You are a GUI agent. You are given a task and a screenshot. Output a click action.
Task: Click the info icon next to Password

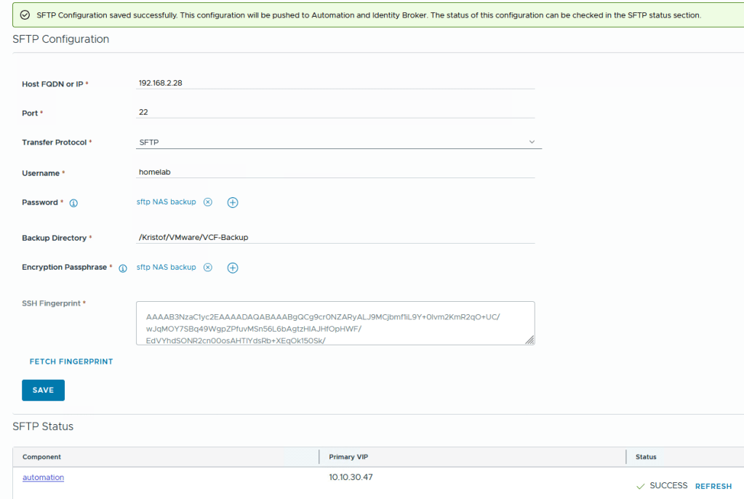[x=73, y=203]
